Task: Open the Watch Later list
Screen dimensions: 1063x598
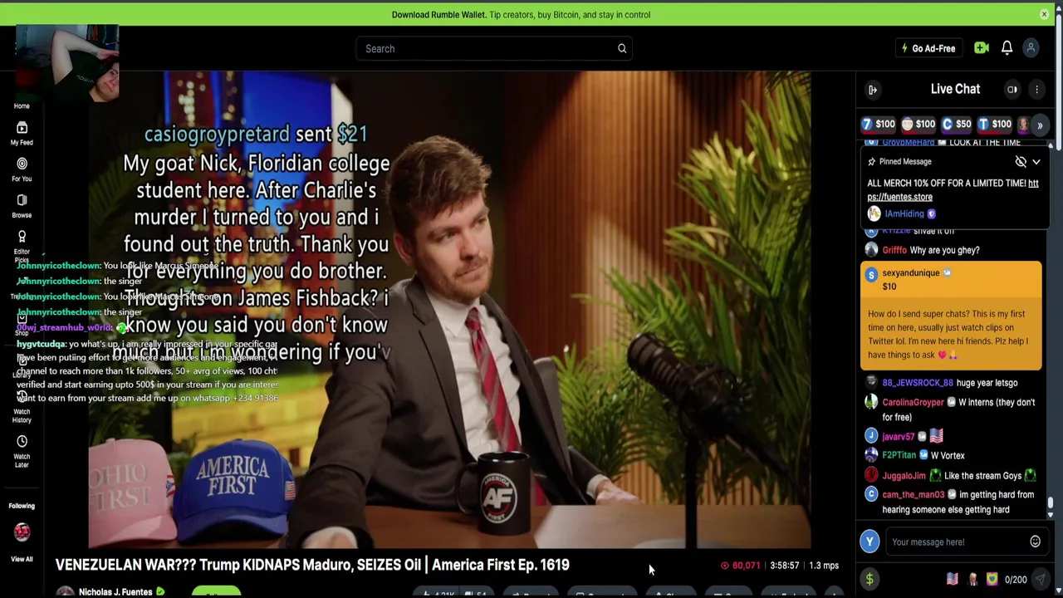Action: coord(22,452)
